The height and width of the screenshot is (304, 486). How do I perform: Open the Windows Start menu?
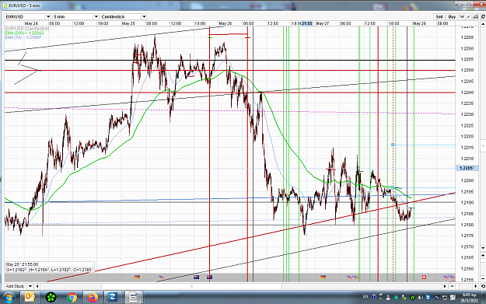(x=9, y=298)
